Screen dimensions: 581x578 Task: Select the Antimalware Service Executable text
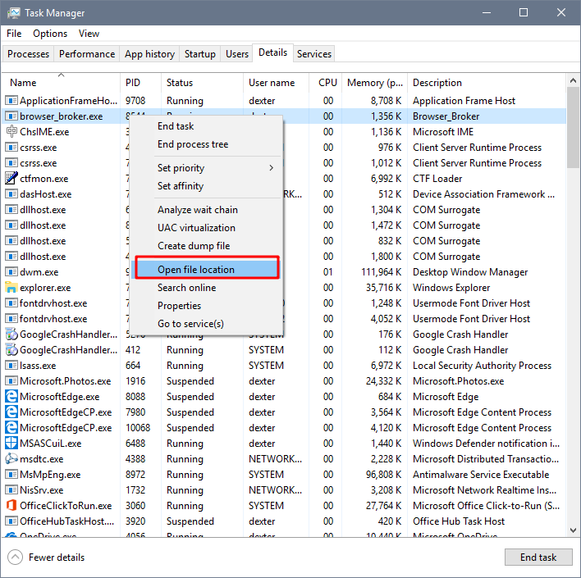coord(481,475)
